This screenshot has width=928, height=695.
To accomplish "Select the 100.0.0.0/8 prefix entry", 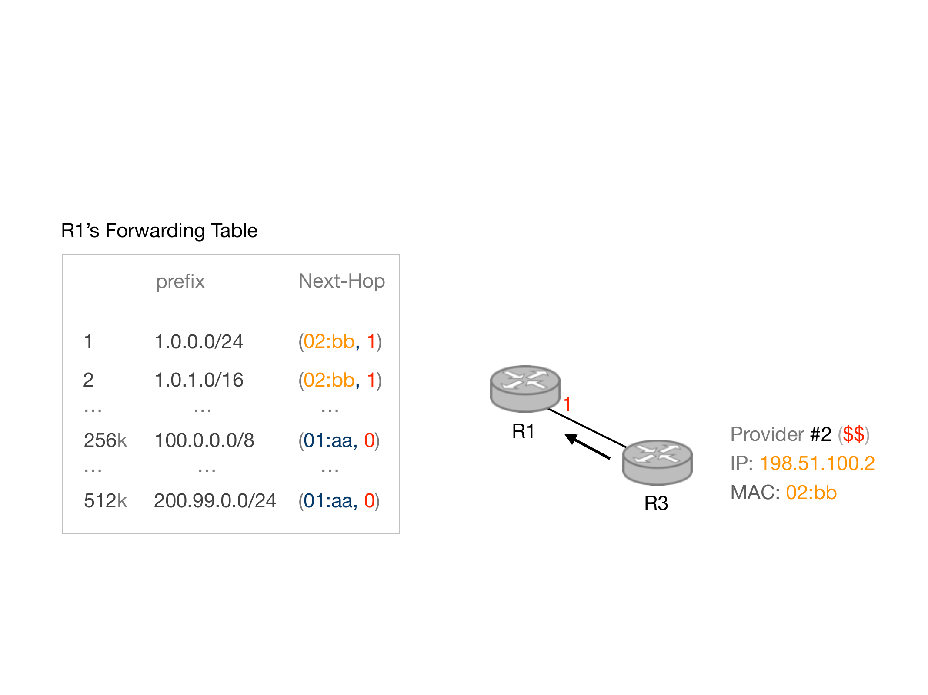I will 204,440.
